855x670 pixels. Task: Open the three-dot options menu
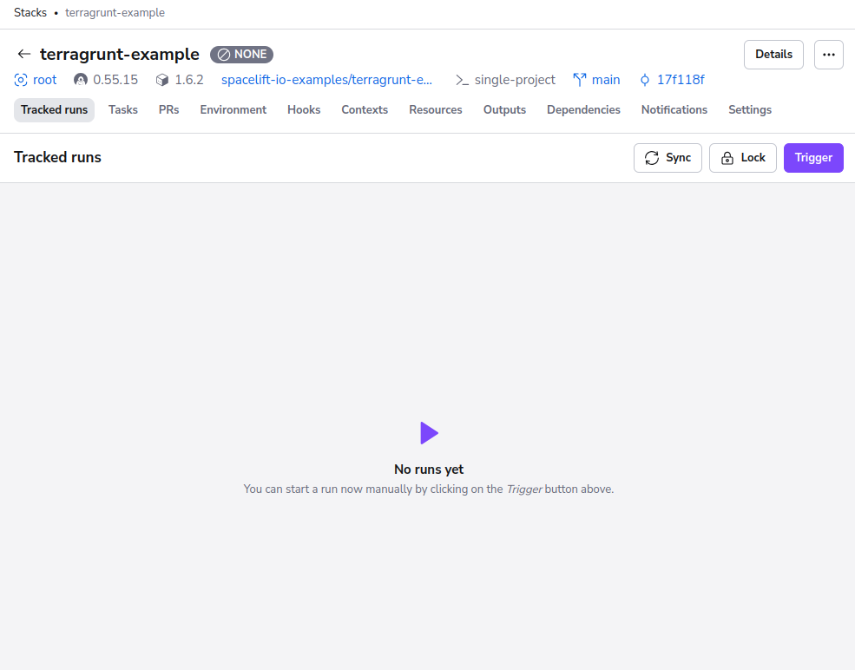[x=829, y=54]
